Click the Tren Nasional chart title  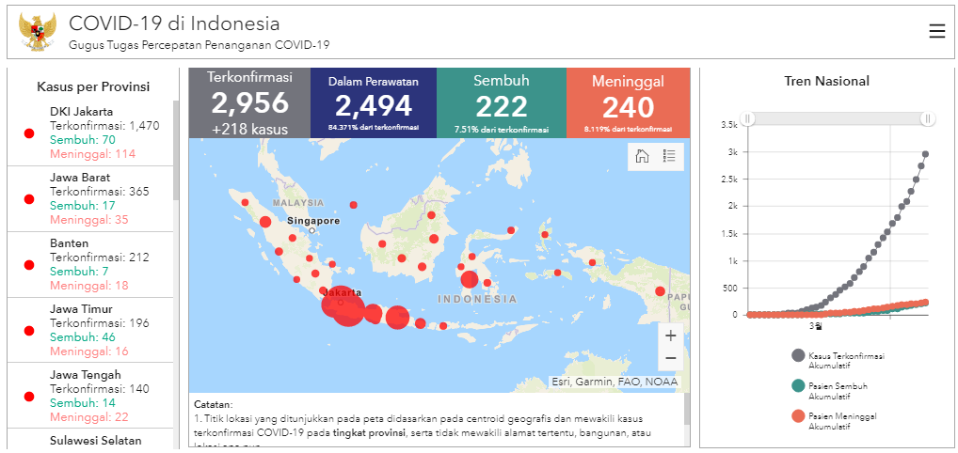[826, 81]
